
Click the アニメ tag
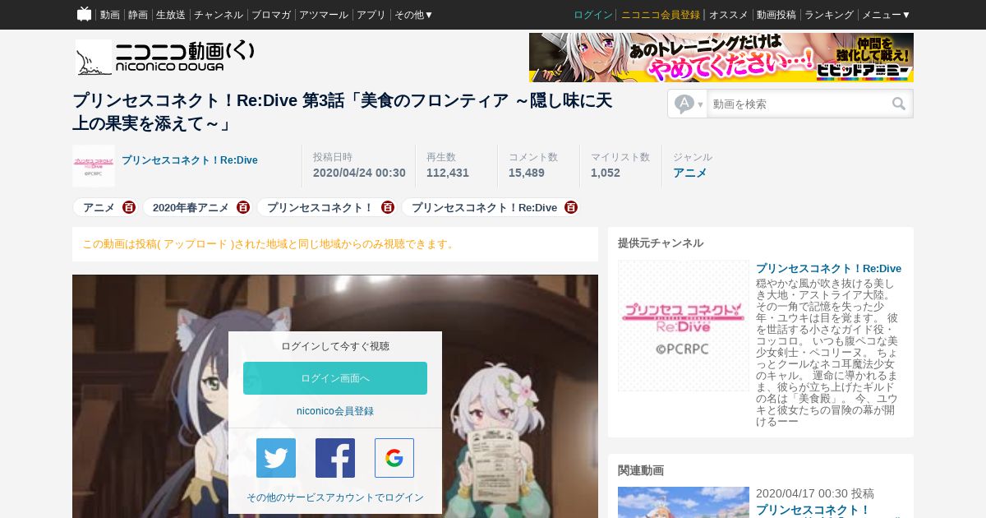click(x=99, y=207)
